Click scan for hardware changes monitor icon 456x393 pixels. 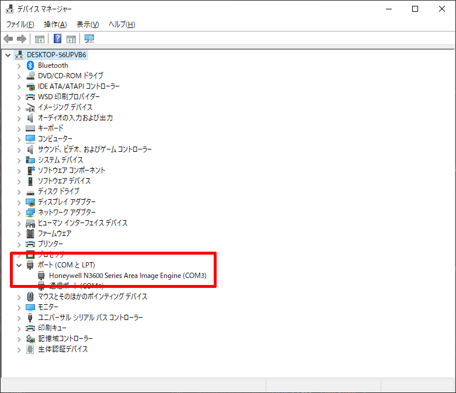pyautogui.click(x=89, y=39)
